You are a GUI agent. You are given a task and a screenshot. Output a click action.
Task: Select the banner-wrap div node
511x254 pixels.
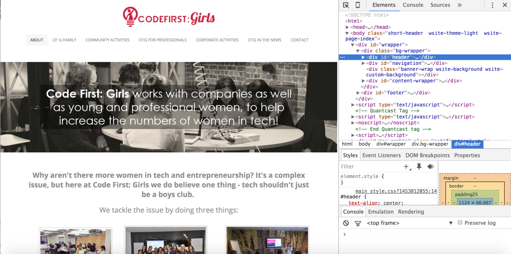click(434, 72)
